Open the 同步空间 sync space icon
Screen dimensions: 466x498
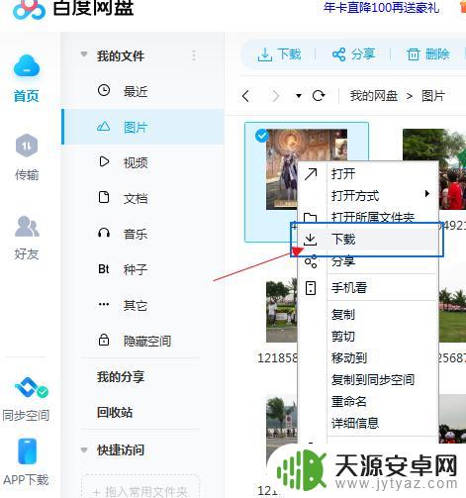pyautogui.click(x=32, y=387)
